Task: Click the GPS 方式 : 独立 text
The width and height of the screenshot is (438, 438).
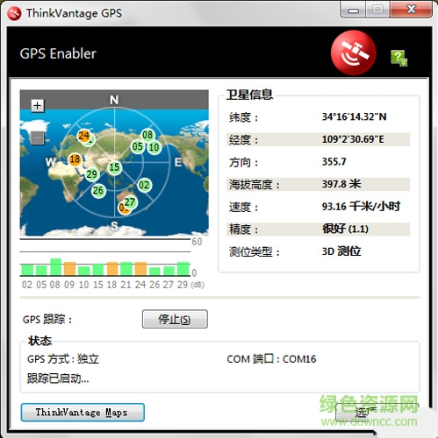Action: (63, 359)
